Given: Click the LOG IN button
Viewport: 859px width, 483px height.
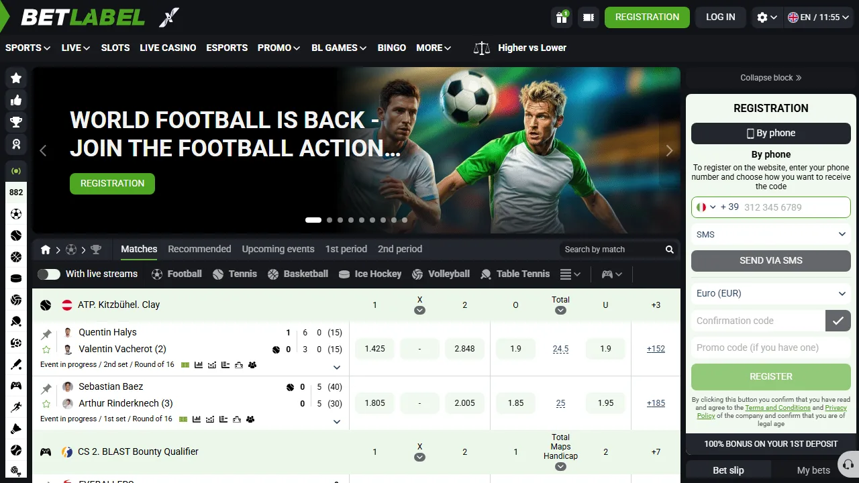Looking at the screenshot, I should point(720,17).
